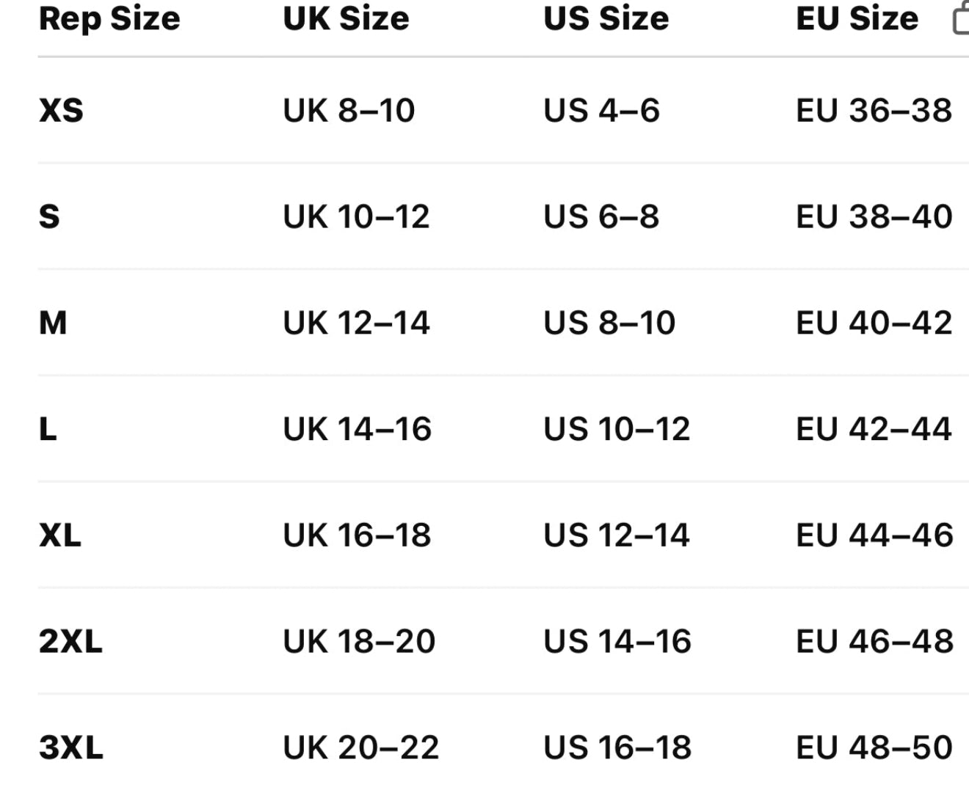Select the EU 46–48 cell

coord(874,642)
